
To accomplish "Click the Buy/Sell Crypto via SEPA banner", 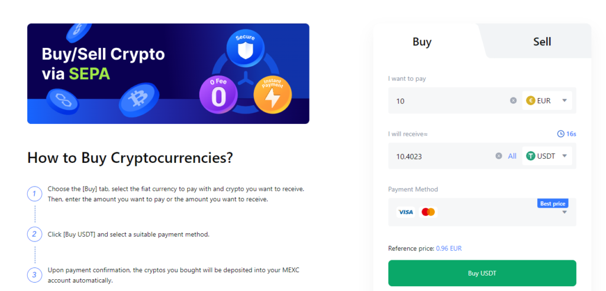I will [168, 74].
